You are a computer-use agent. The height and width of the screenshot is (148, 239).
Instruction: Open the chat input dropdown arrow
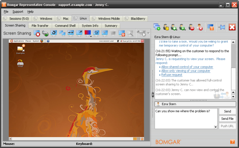click(215, 127)
